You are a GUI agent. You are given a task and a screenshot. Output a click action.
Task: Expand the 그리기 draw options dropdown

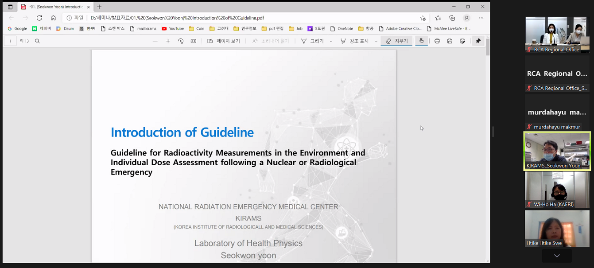331,41
